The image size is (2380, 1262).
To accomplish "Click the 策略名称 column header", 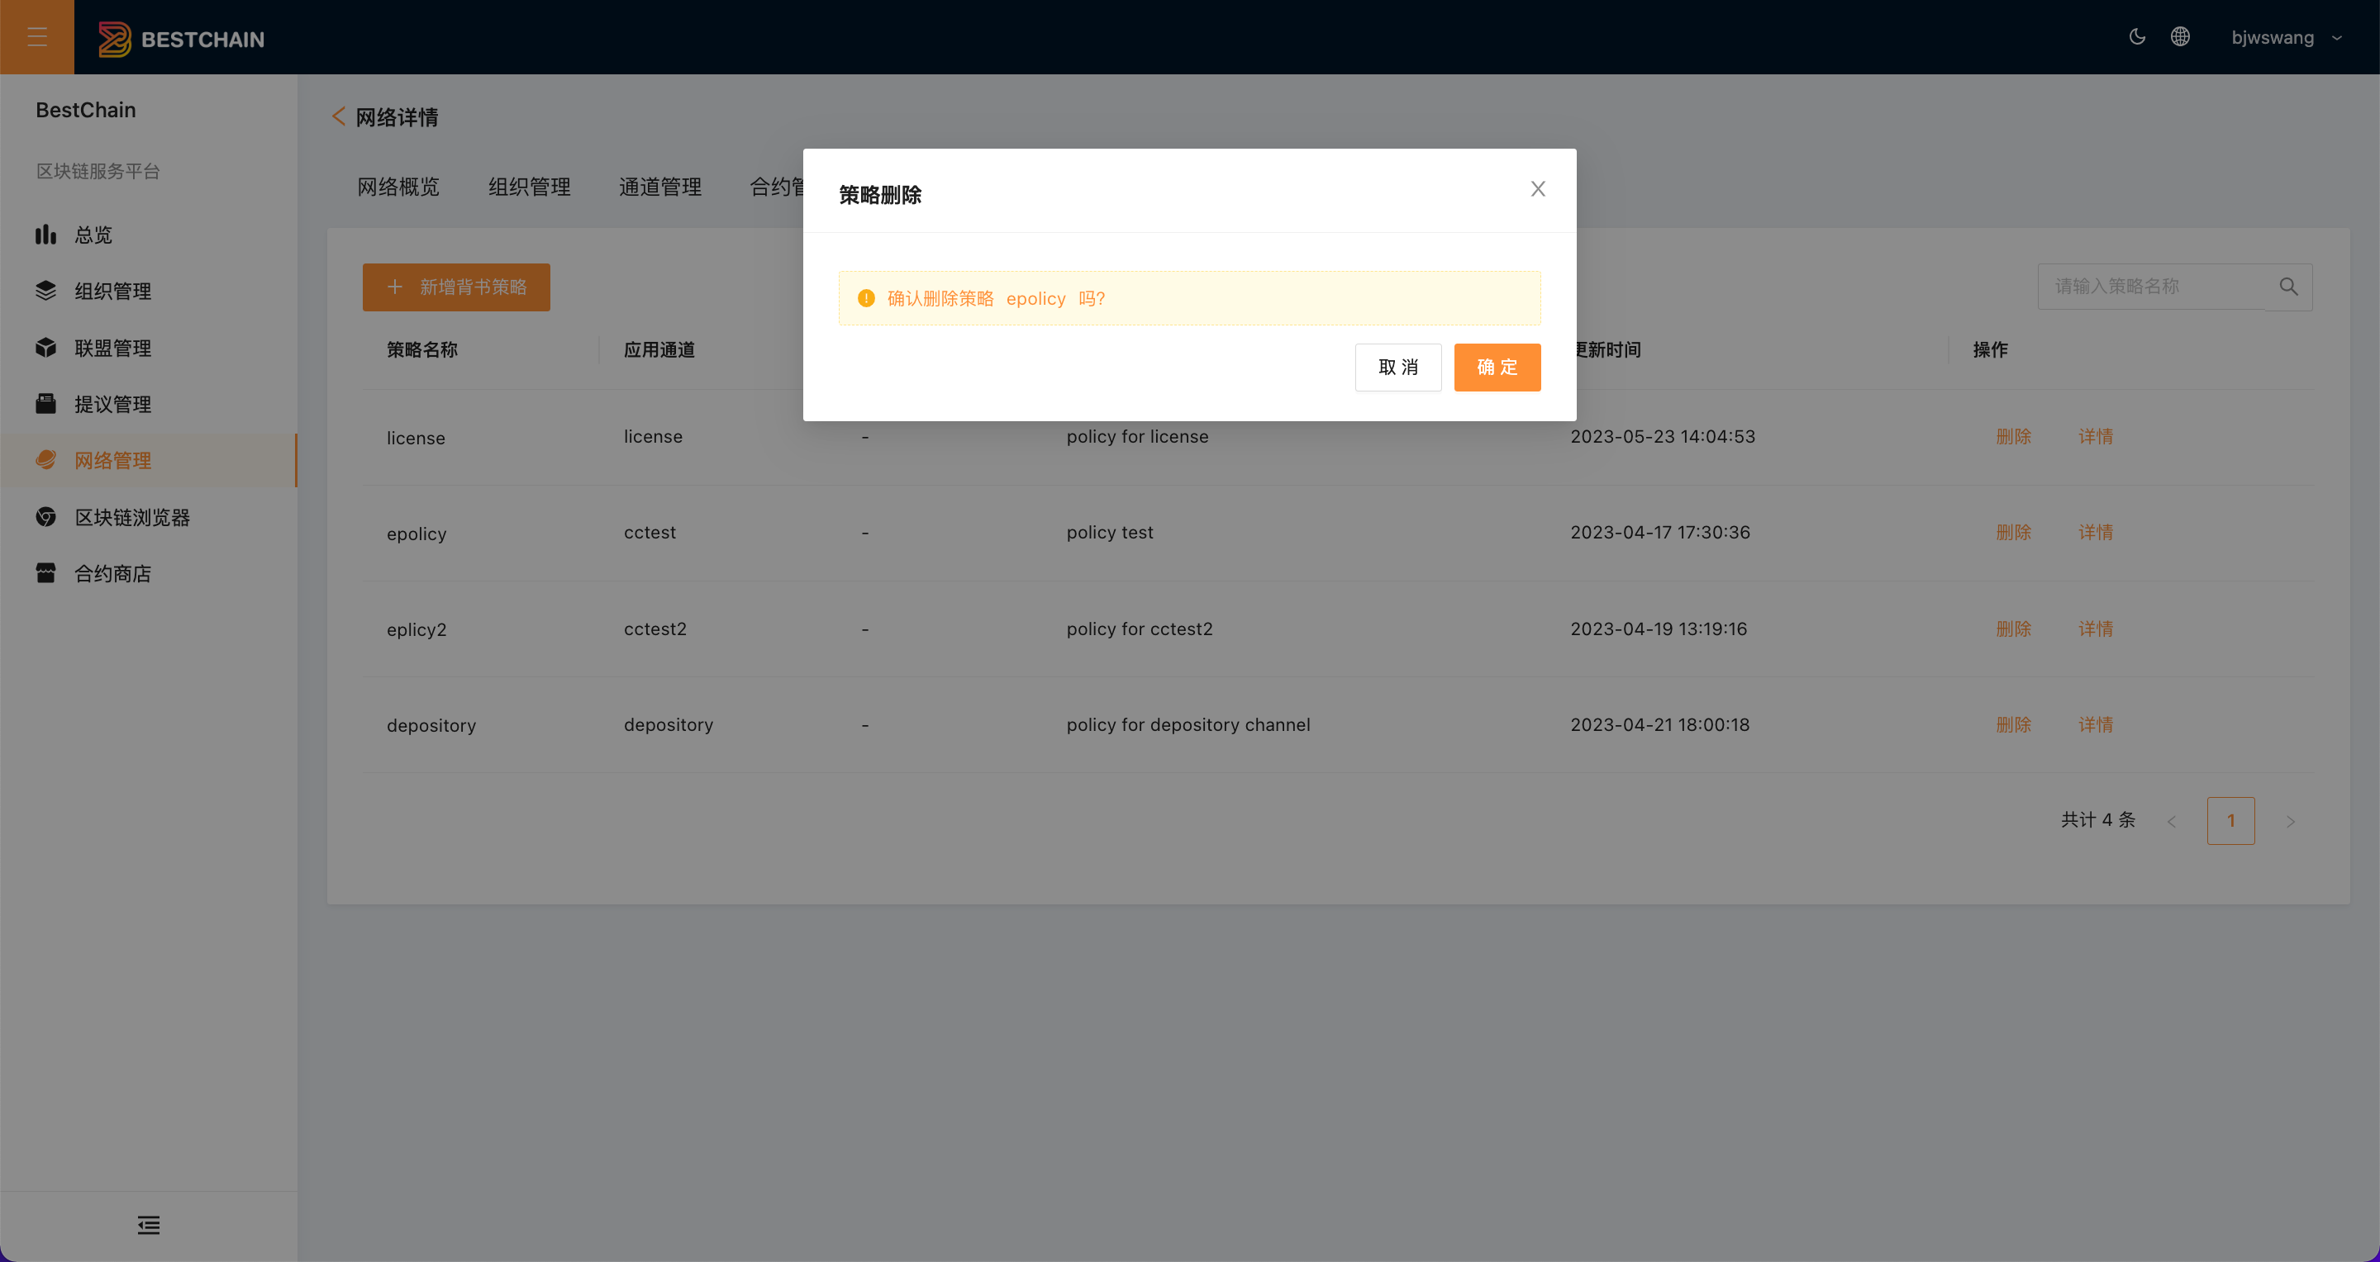I will click(421, 350).
